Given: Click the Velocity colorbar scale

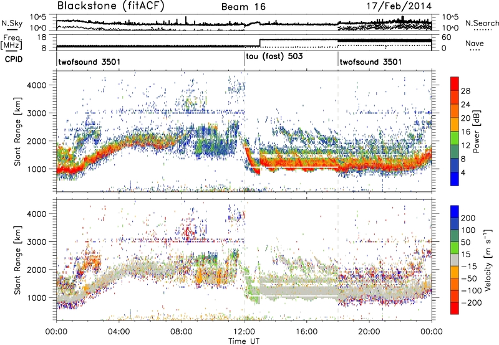Looking at the screenshot, I should pyautogui.click(x=455, y=260).
